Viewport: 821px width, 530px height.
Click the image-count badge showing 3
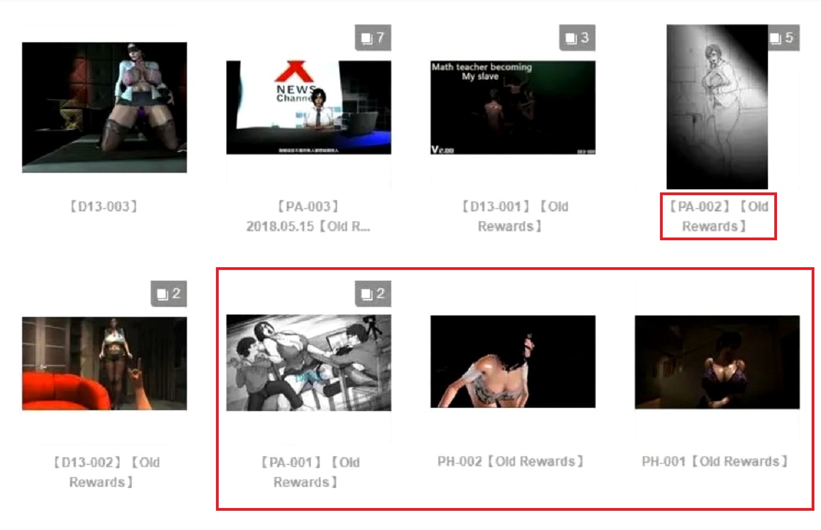pos(577,38)
